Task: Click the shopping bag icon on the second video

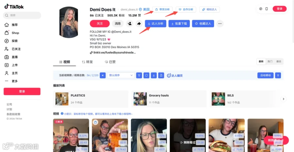Action: pyautogui.click(x=95, y=122)
